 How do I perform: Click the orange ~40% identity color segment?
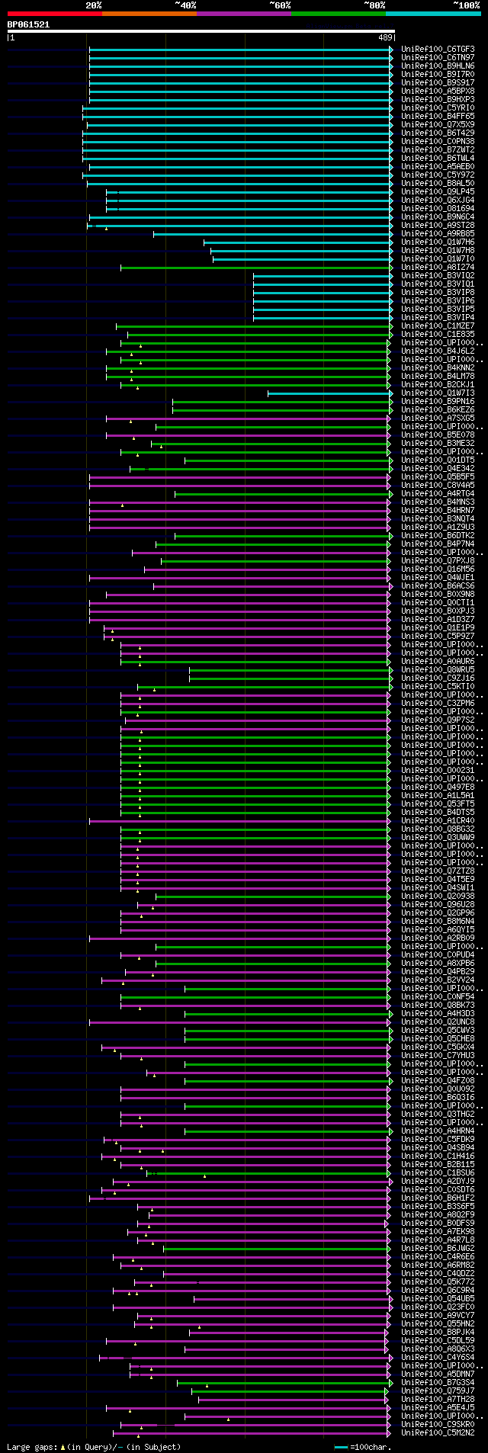[x=149, y=14]
